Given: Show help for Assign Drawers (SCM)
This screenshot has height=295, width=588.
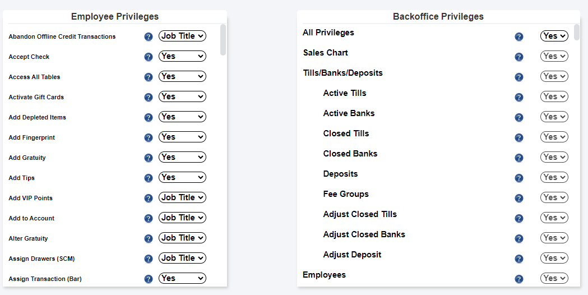Looking at the screenshot, I should [x=149, y=259].
